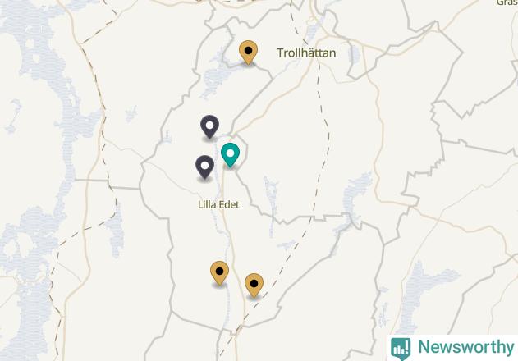518x361 pixels.
Task: Click the Newsworthy bar-chart logo icon
Action: click(x=401, y=349)
